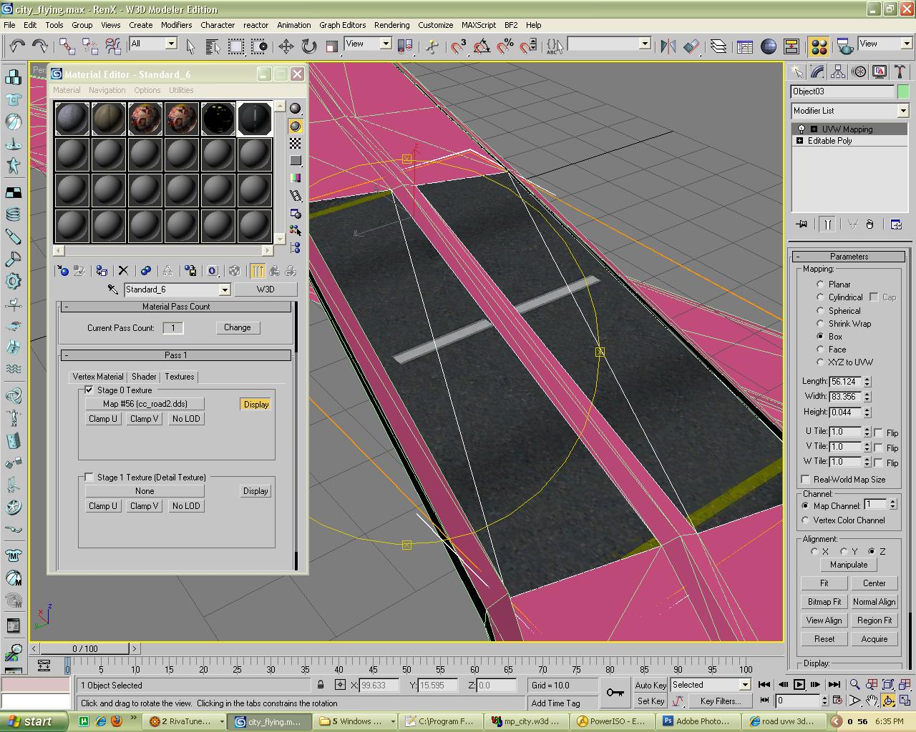Open the Material Editor toolbar icon

(x=819, y=46)
